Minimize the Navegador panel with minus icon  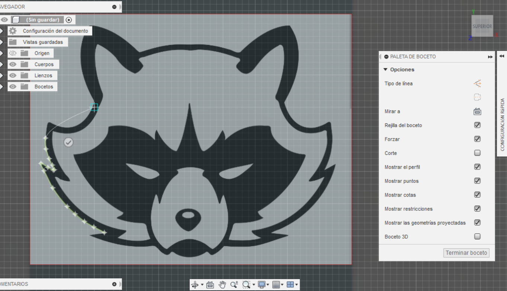point(114,7)
